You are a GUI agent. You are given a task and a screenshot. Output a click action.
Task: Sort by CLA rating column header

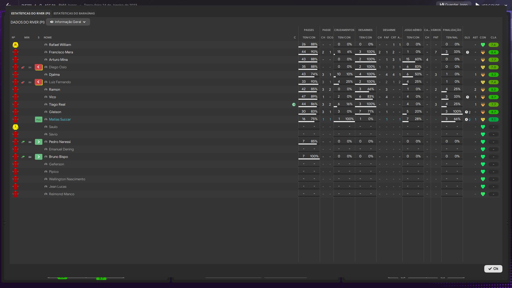pyautogui.click(x=494, y=38)
